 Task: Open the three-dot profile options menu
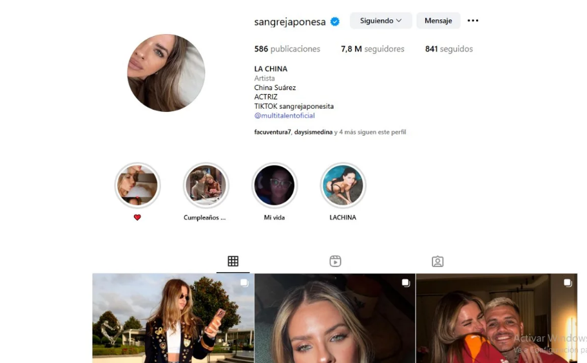(x=473, y=21)
